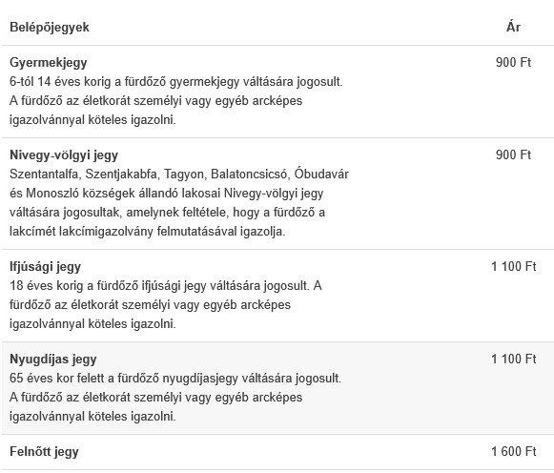
Task: Click the '6-tól 14 éves korig' description line
Action: click(x=176, y=82)
